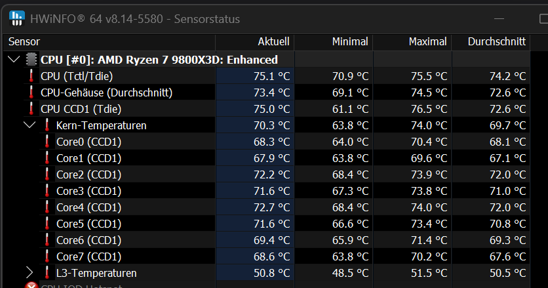Screen dimensions: 548x288
Task: Click current value 75.1 °C of CPU (Tctl/Tdie)
Action: coord(272,76)
